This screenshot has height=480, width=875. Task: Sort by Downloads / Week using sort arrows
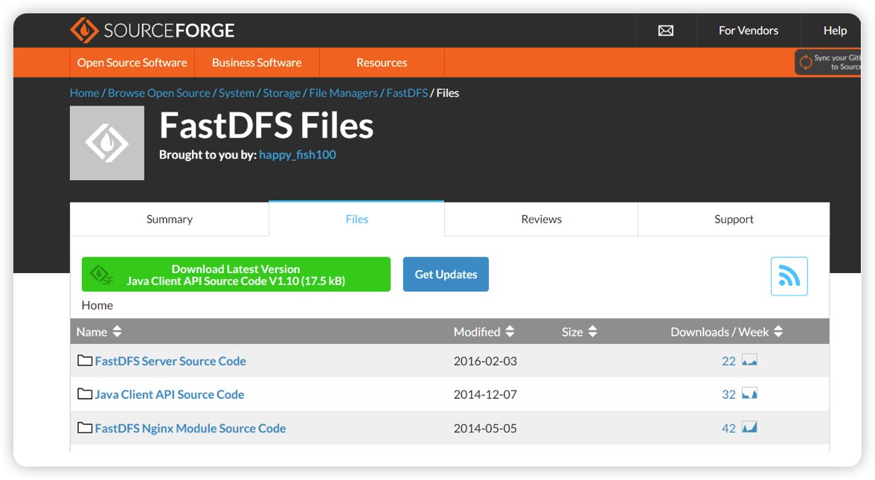tap(778, 332)
